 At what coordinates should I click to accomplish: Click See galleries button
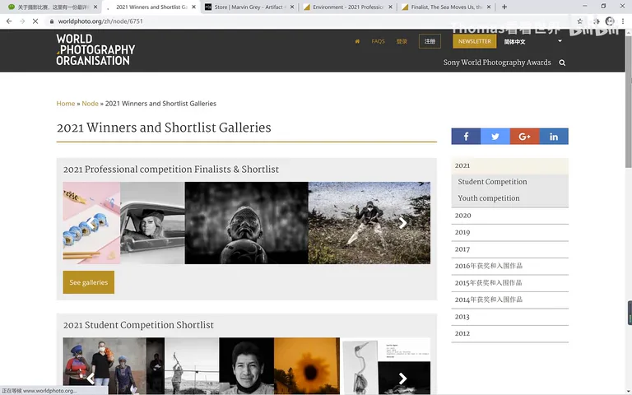(89, 282)
